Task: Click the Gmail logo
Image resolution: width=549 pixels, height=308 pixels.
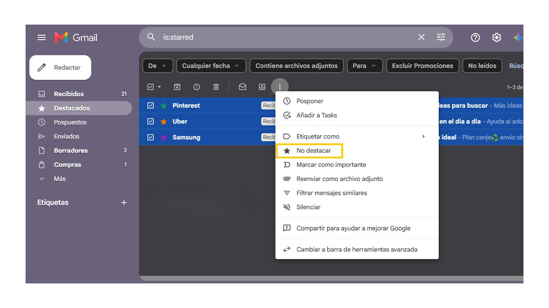Action: [76, 37]
